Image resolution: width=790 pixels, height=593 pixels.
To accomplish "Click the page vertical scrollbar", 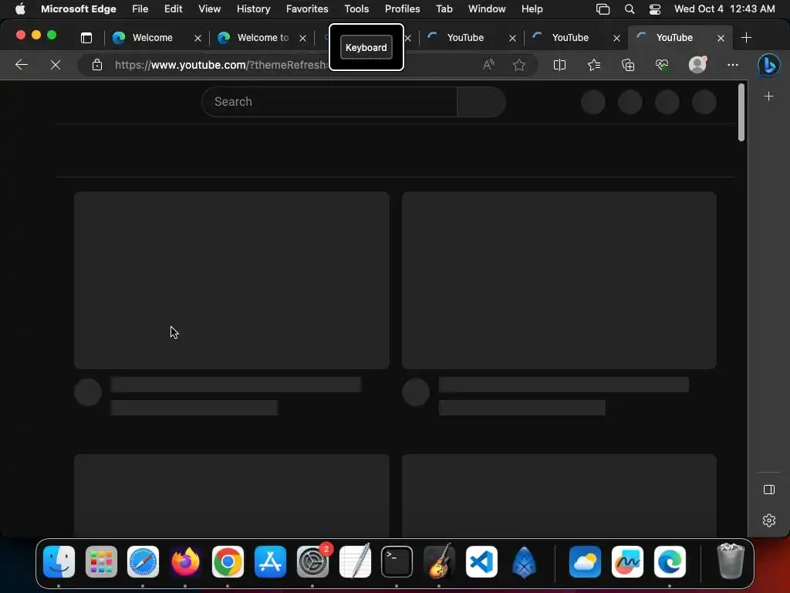I will pos(741,113).
